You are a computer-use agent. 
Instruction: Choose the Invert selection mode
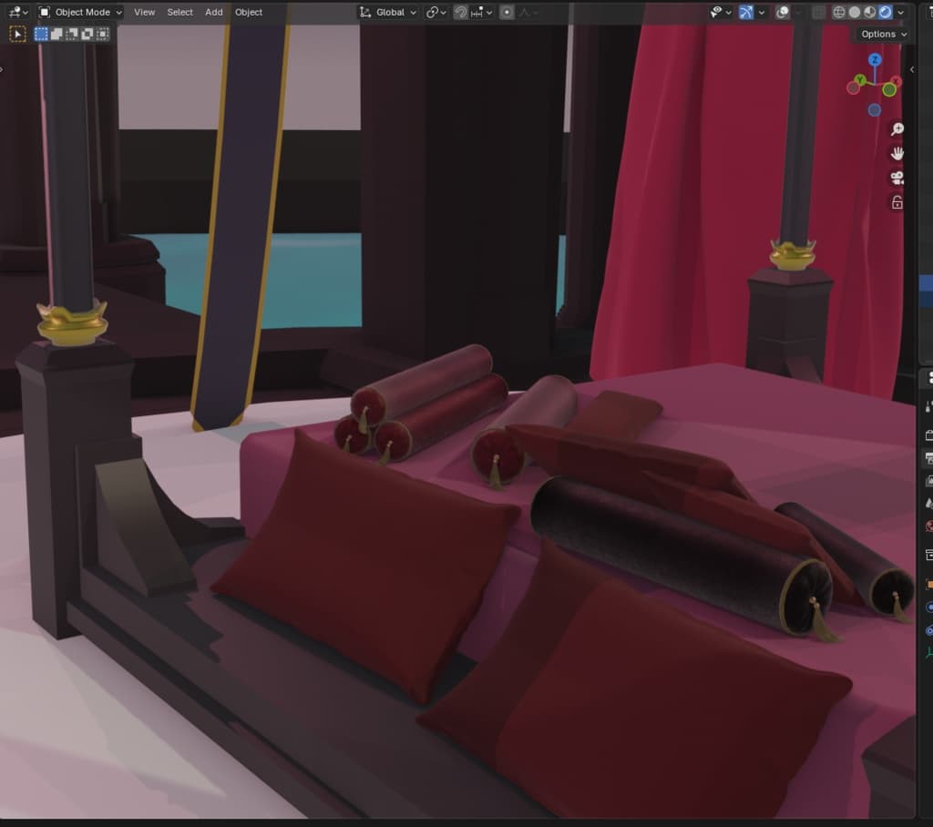(87, 35)
